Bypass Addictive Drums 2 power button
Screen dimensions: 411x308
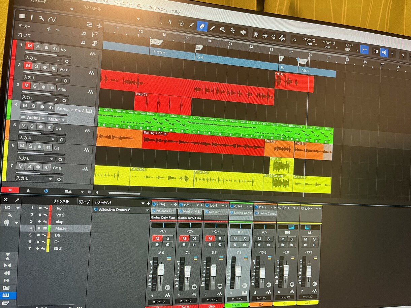[96, 209]
